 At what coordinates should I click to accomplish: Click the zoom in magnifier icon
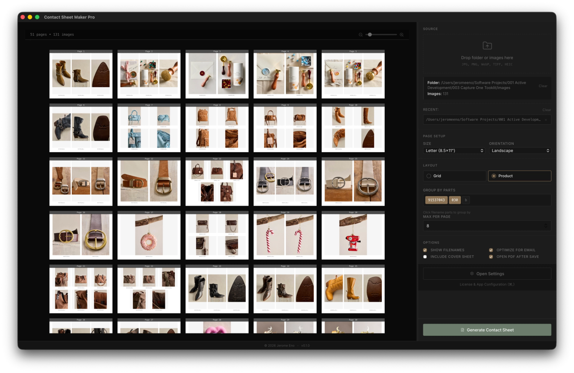pyautogui.click(x=402, y=35)
